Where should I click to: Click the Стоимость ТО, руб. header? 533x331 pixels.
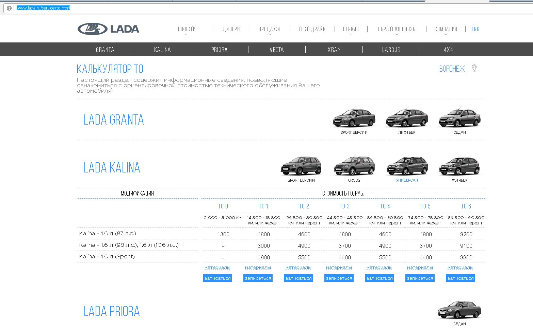343,194
